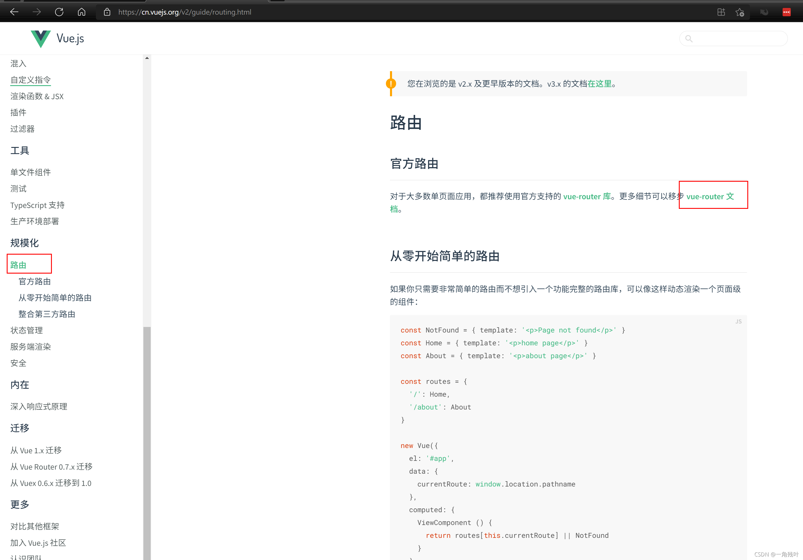Click the 官方路由 sidebar entry
This screenshot has width=803, height=560.
click(x=34, y=281)
